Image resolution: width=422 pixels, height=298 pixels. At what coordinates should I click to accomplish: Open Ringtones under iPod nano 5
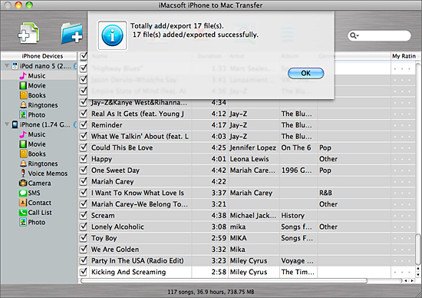point(42,105)
